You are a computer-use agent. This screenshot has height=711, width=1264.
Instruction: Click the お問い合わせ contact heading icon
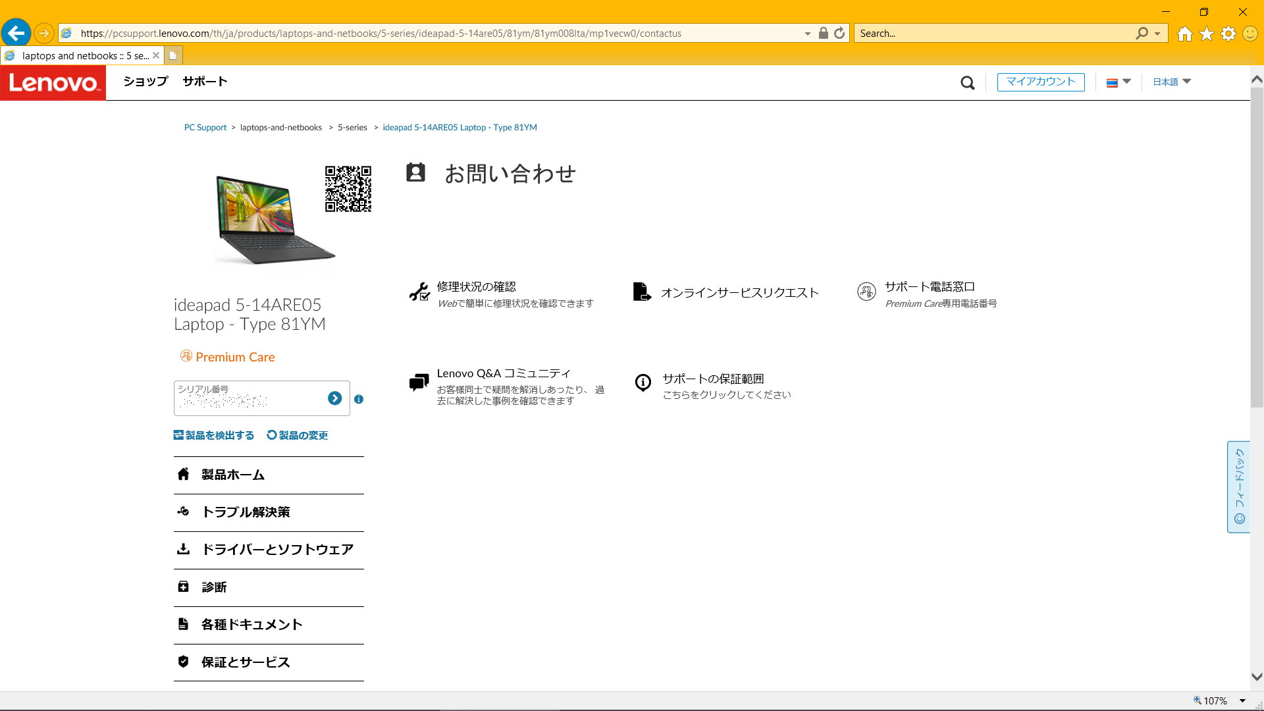[x=415, y=172]
